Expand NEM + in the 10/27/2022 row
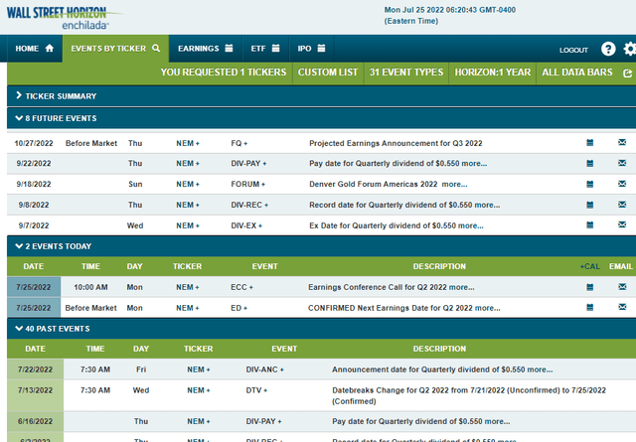Screen dimensions: 636x442 [x=188, y=143]
